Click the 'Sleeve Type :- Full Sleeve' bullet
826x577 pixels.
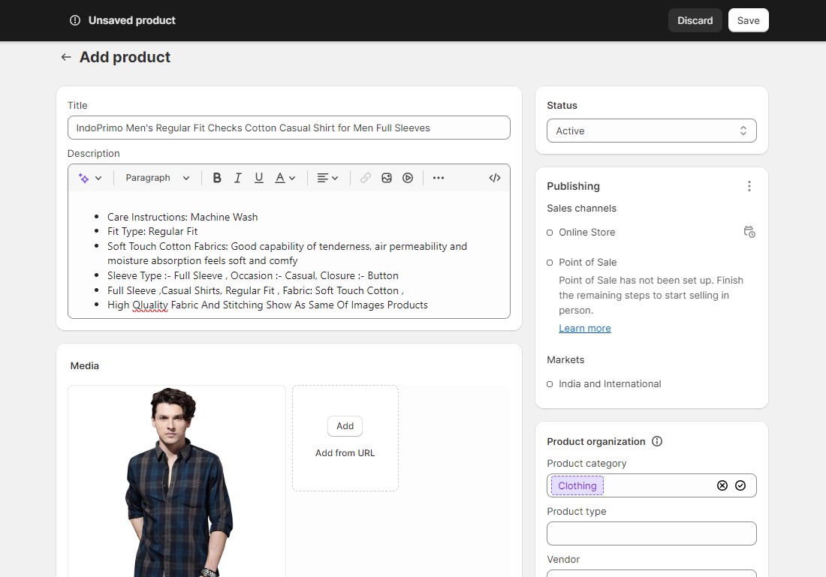[x=253, y=276]
